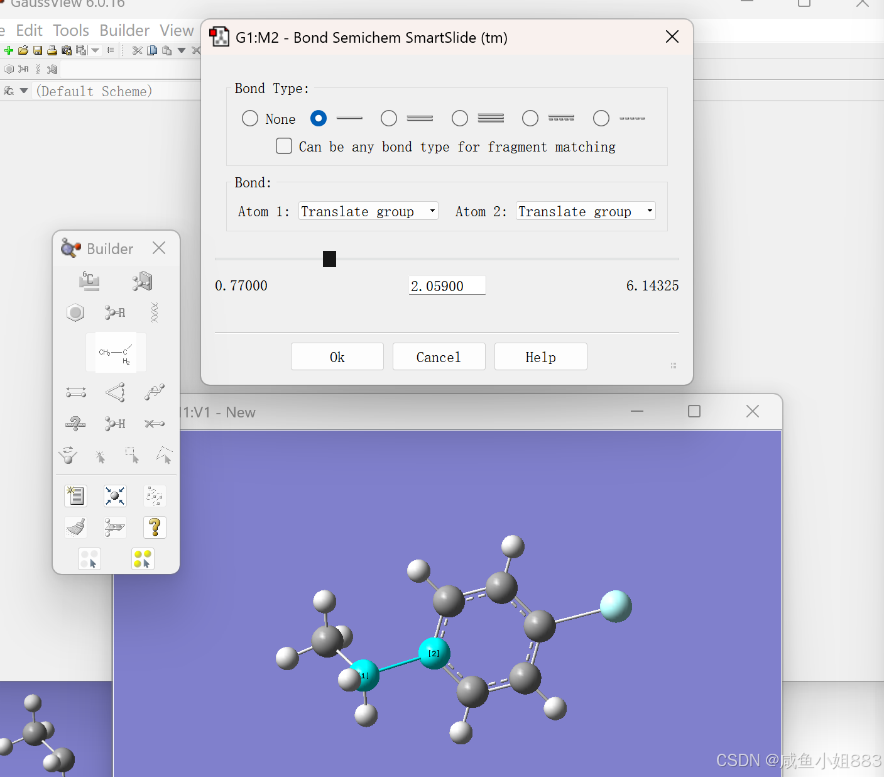The image size is (884, 777).
Task: Select the single bond radio option
Action: tap(319, 118)
